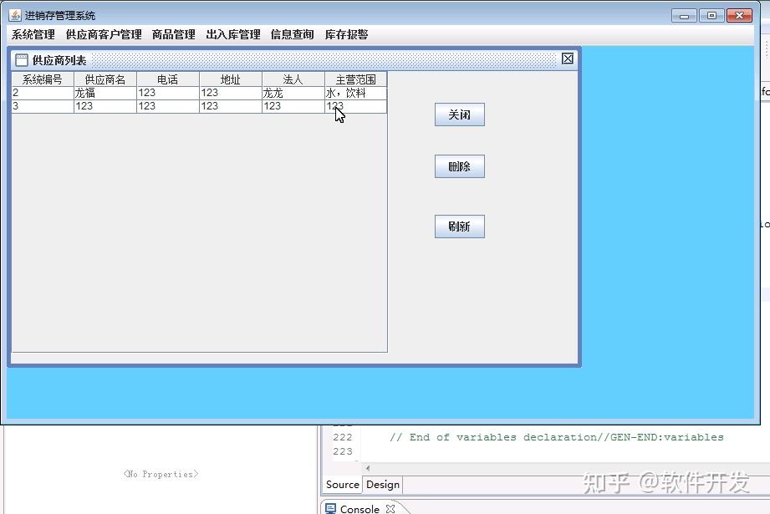Close the 供应商列表 internal frame with its X icon
Viewport: 770px width, 514px height.
coord(568,59)
